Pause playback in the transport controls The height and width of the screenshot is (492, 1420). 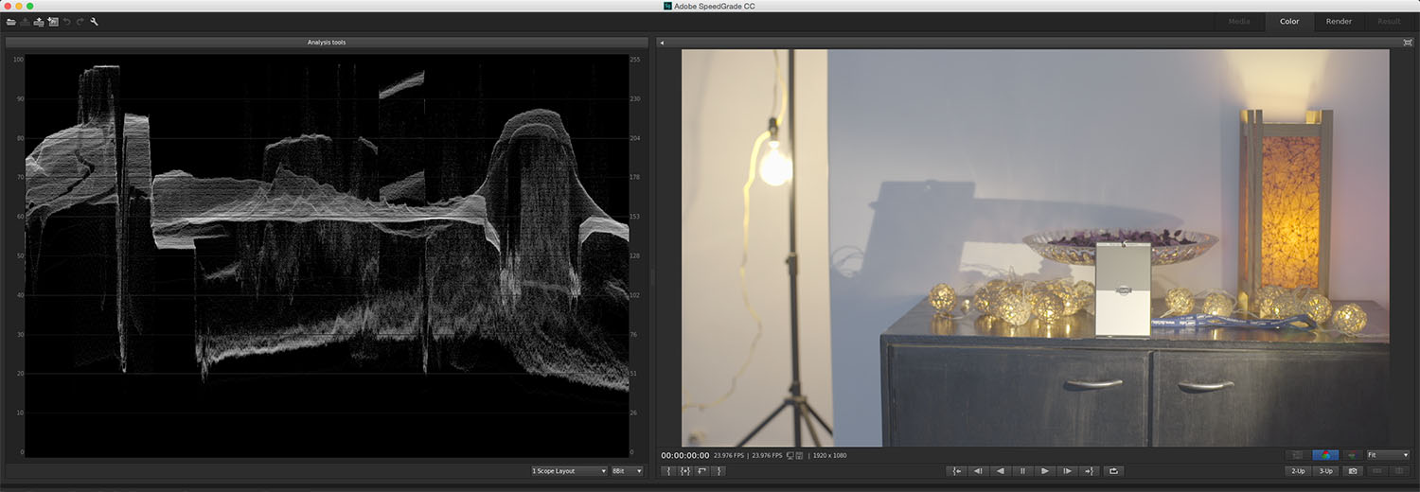coord(1022,471)
